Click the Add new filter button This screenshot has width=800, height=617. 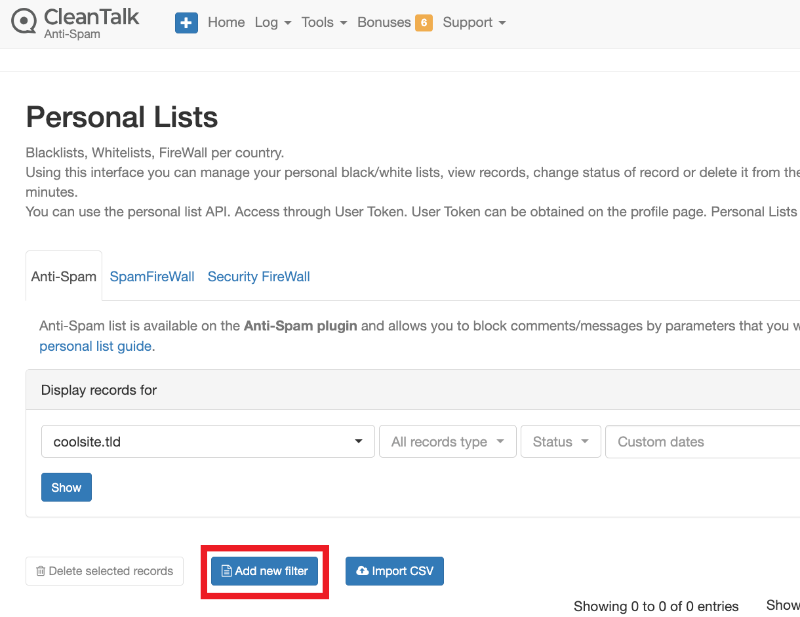264,571
